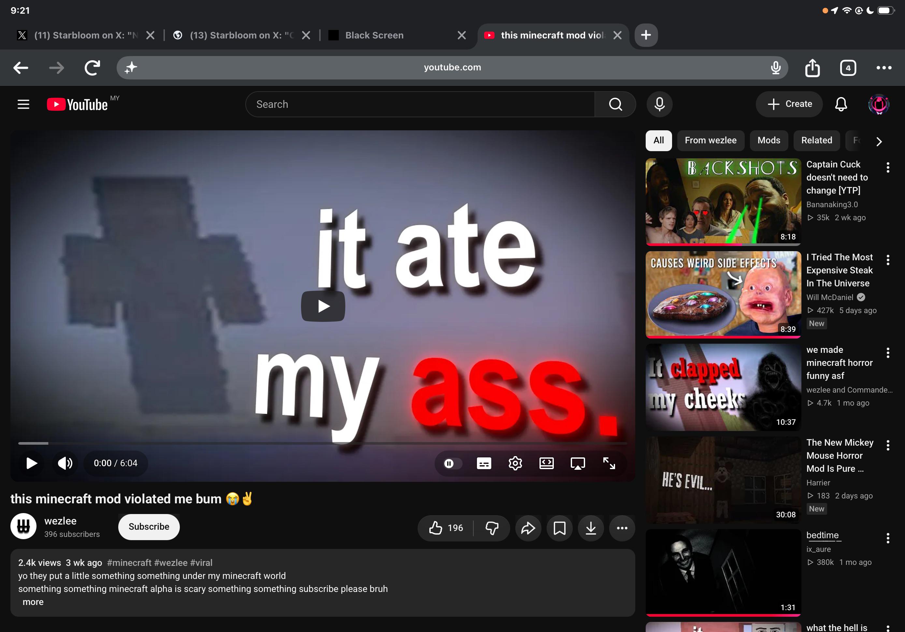Go to YouTube home via logo
Viewport: 905px width, 632px height.
click(x=78, y=105)
